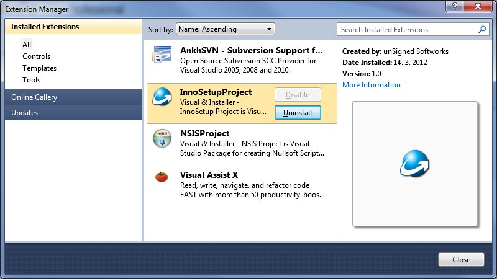Select the Tools category
Viewport: 497px width, 279px height.
tap(31, 80)
